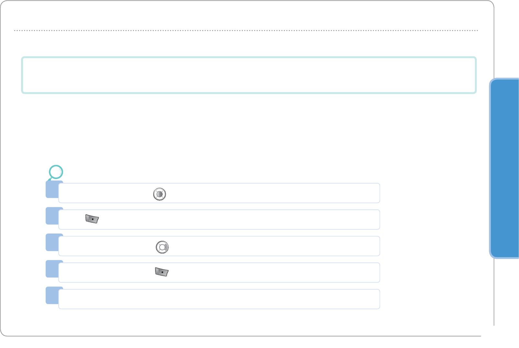This screenshot has width=519, height=348.
Task: Select the first blue step marker
Action: 52,190
